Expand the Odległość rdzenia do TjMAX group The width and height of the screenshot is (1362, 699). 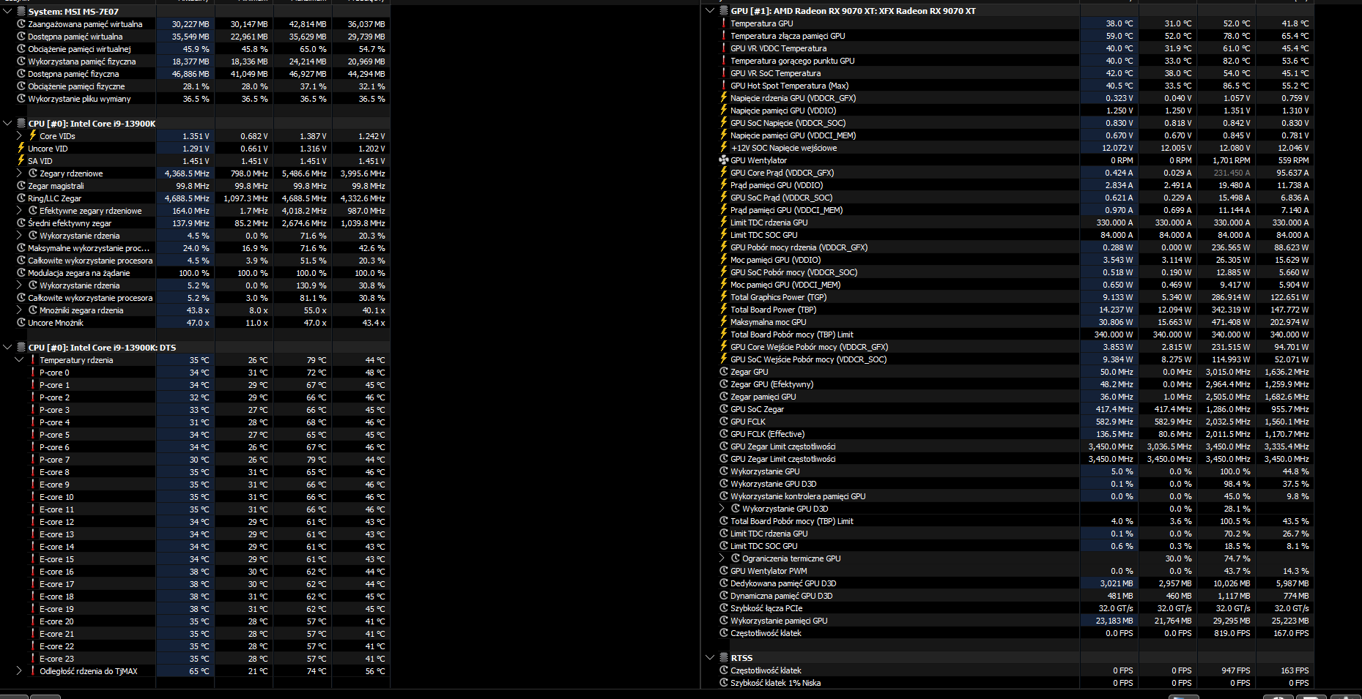click(x=19, y=671)
